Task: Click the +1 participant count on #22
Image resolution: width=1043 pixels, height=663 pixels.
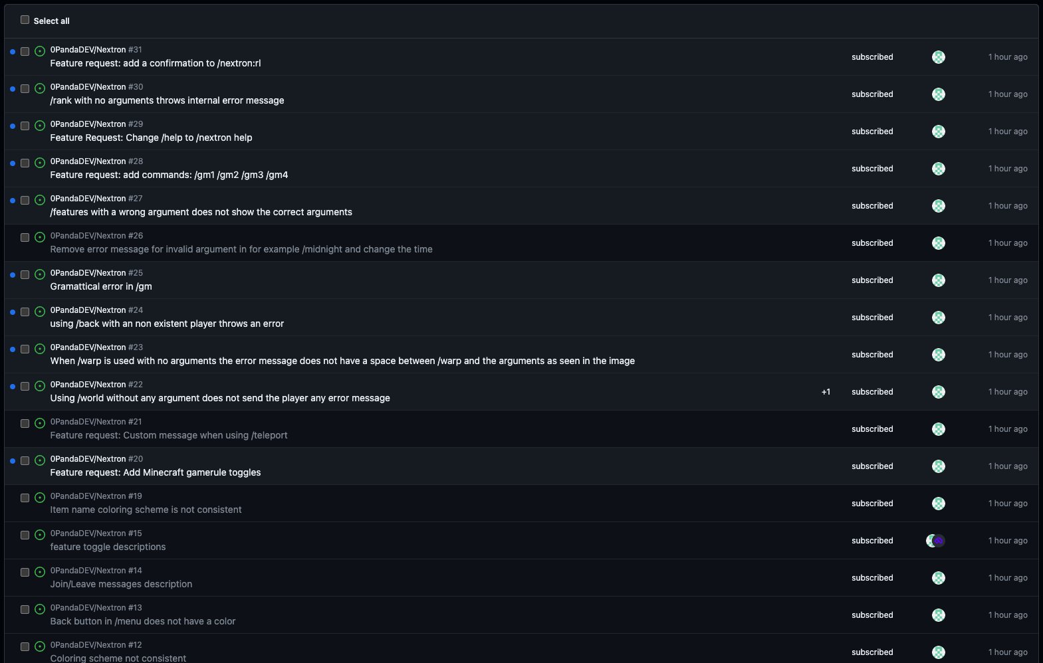Action: [x=826, y=392]
